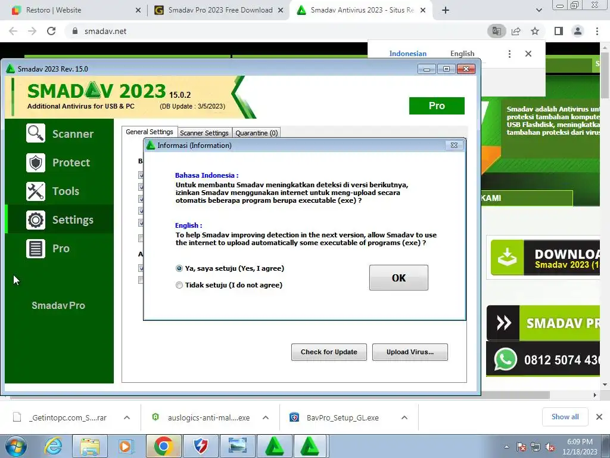Open the Scanner section magnifier icon
Image resolution: width=610 pixels, height=458 pixels.
click(x=36, y=133)
